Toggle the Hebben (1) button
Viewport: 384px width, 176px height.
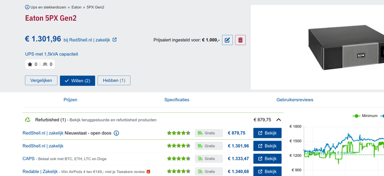(114, 80)
